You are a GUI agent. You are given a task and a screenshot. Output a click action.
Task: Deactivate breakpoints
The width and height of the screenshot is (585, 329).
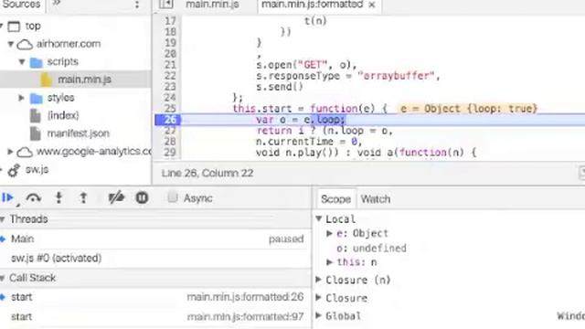[116, 197]
